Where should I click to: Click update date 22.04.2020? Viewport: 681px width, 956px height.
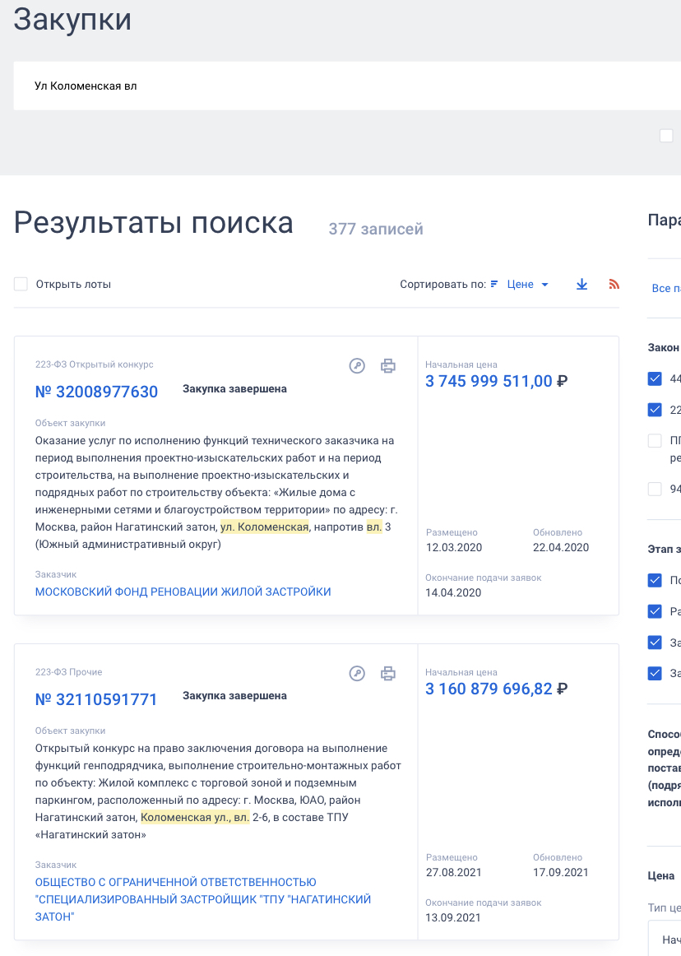click(x=561, y=547)
